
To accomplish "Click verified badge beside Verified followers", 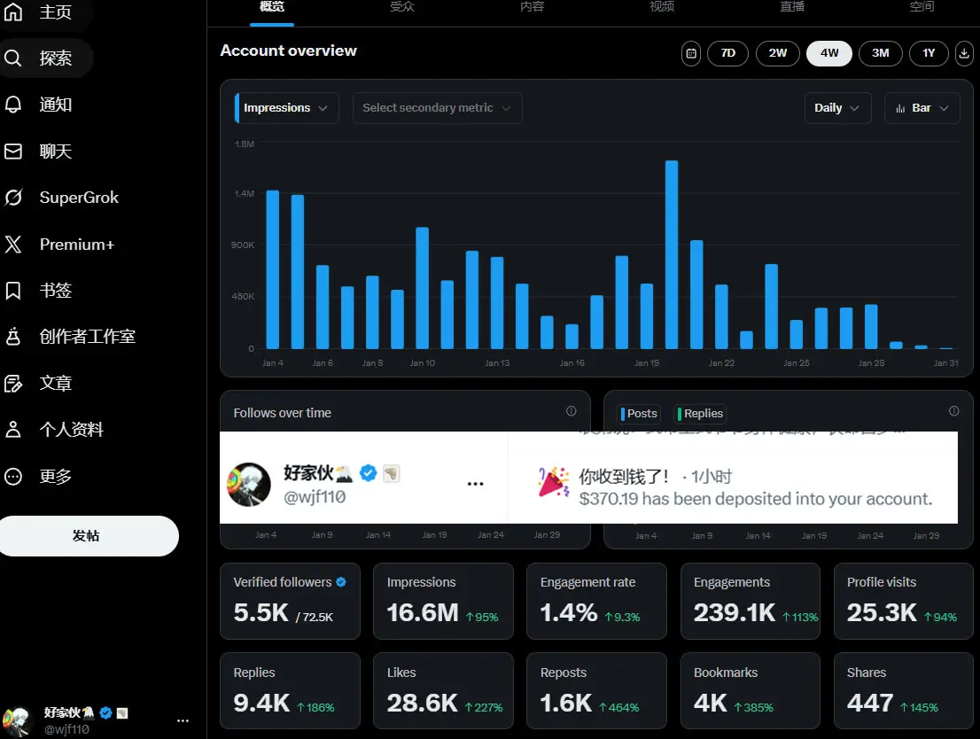I will click(340, 582).
